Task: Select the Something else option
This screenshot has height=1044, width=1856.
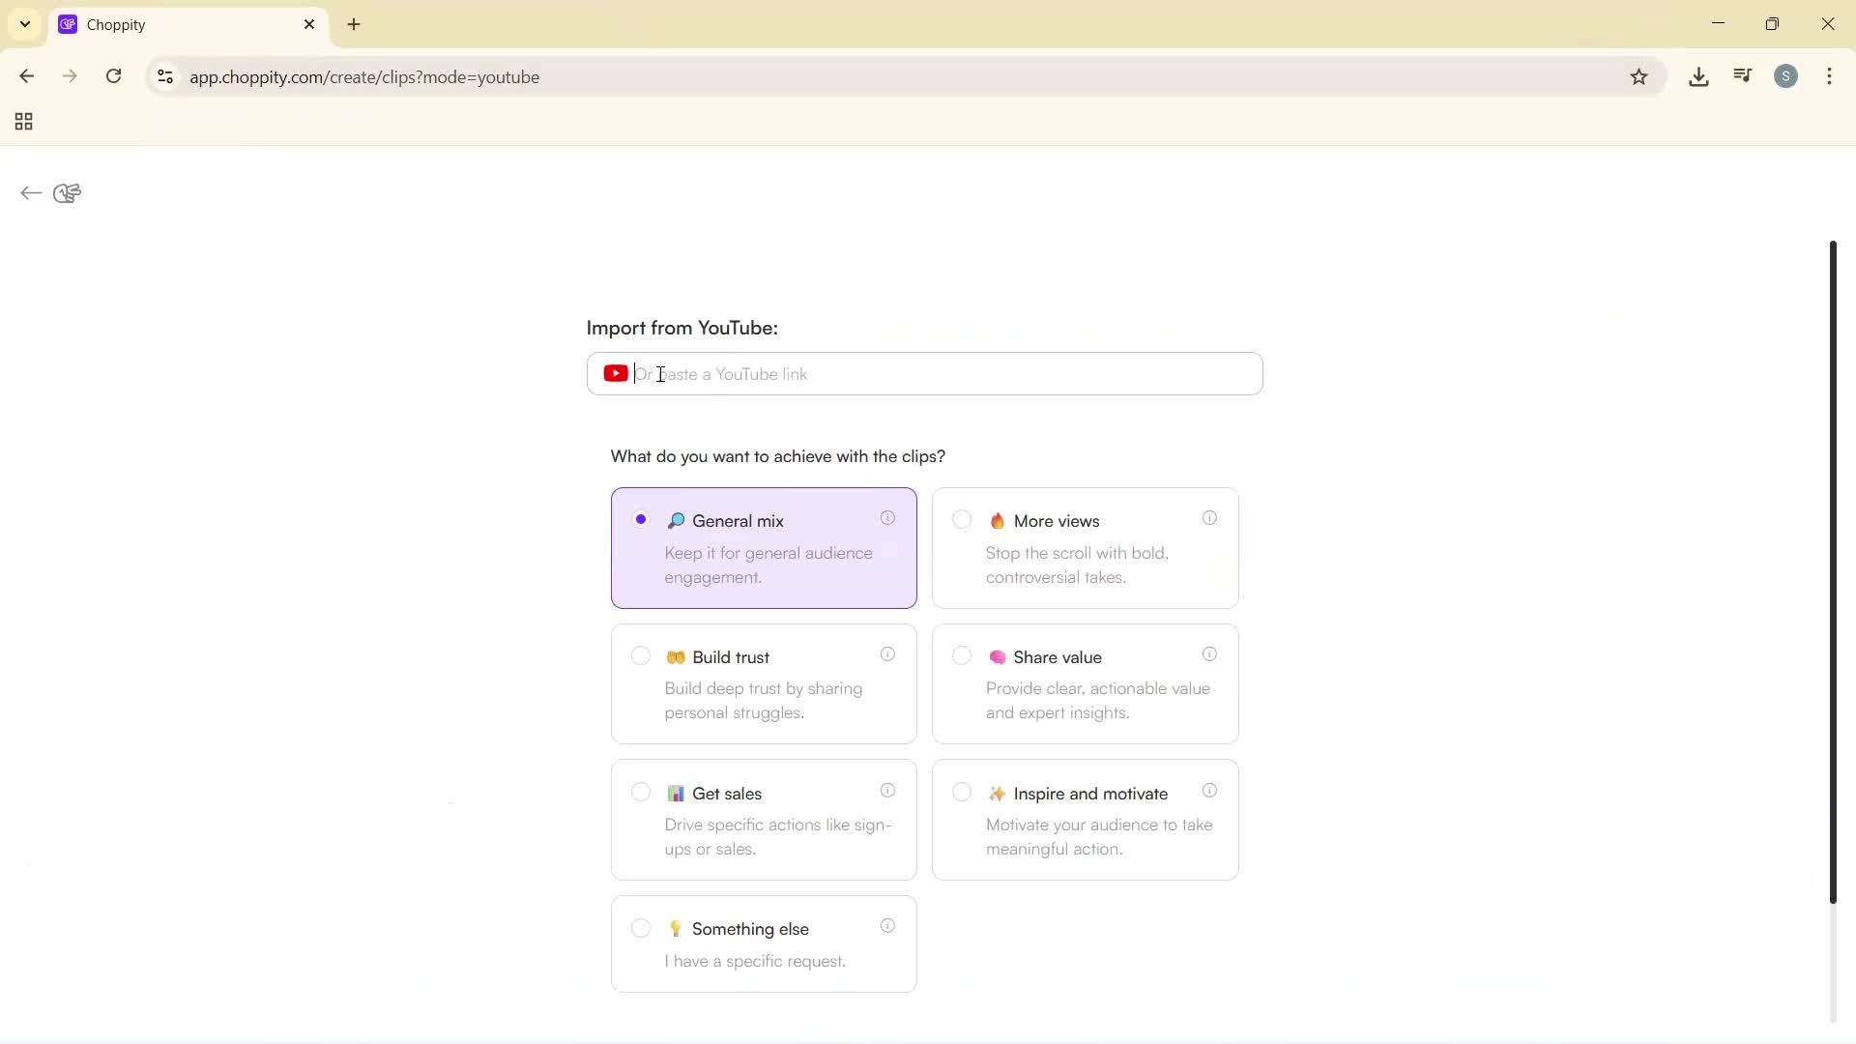Action: click(x=640, y=928)
